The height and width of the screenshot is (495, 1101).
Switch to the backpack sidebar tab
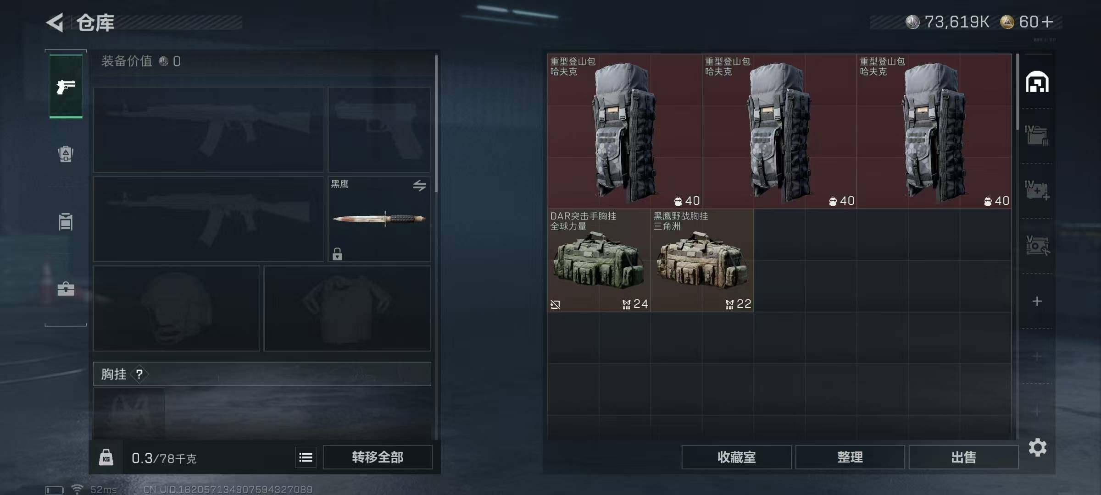(x=66, y=154)
